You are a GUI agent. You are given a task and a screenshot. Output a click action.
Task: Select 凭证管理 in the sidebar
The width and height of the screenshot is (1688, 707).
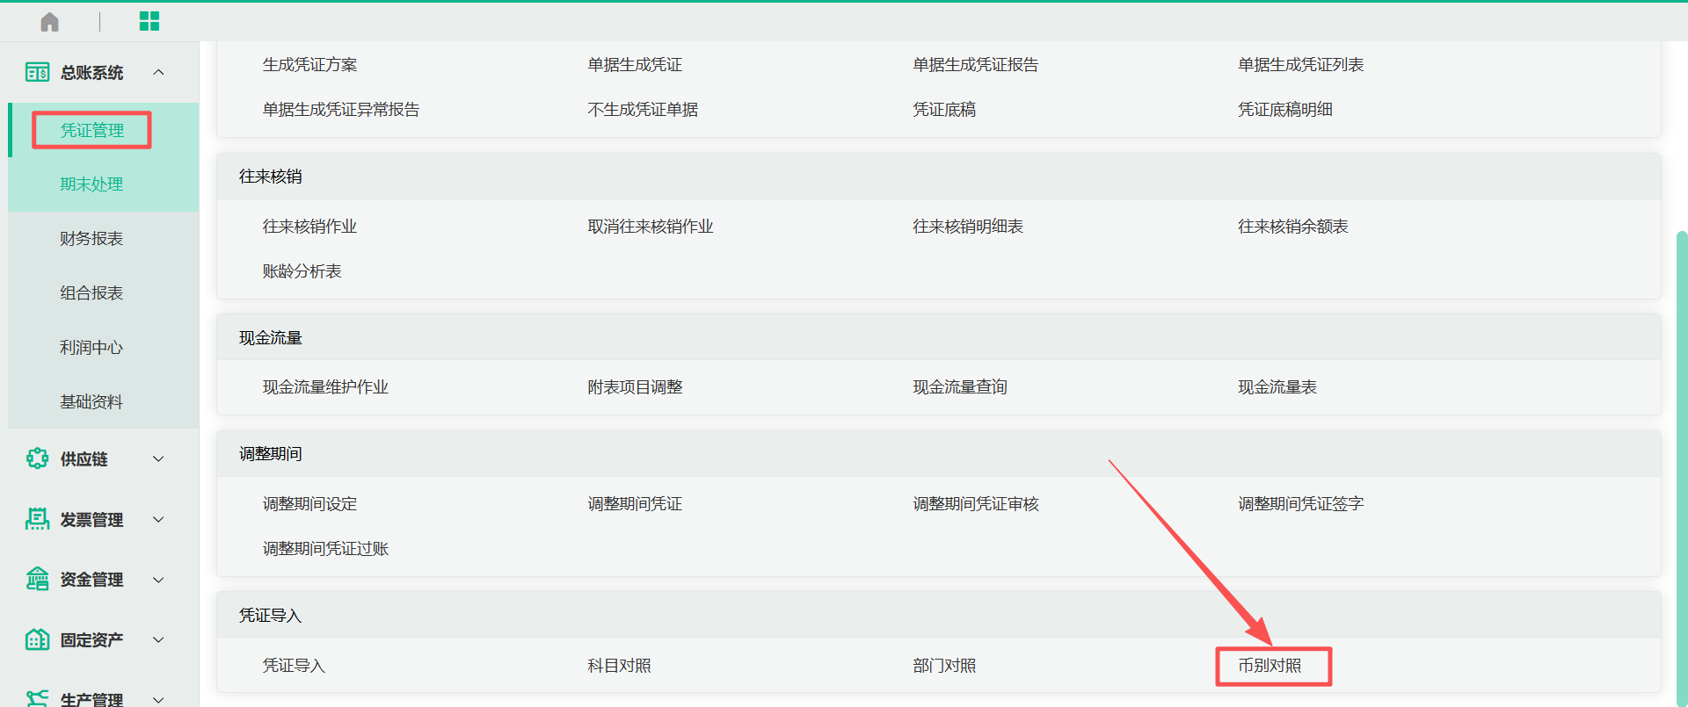click(91, 130)
